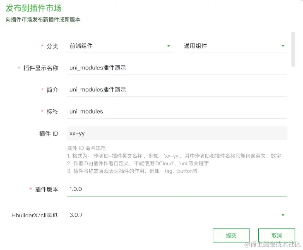Click the 插件版本 field label

[x=46, y=189]
